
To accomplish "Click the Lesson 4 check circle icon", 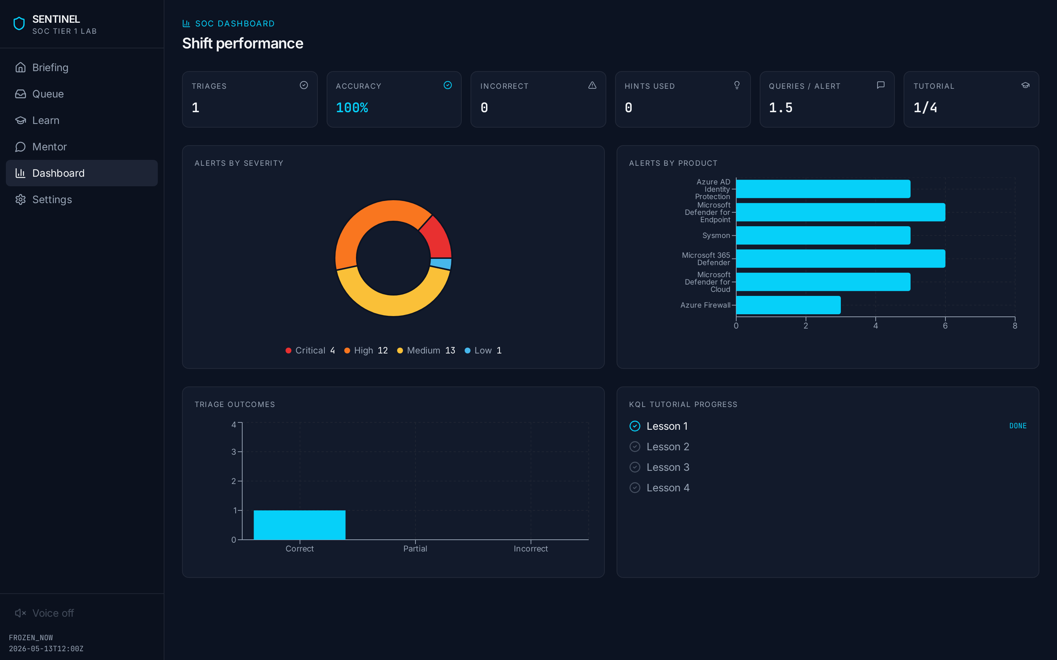I will click(635, 488).
